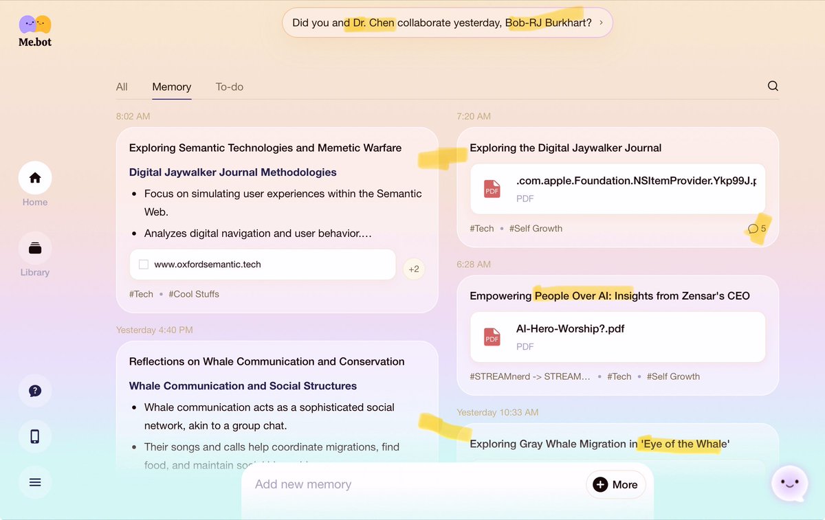
Task: Switch to the All tab
Action: point(122,87)
